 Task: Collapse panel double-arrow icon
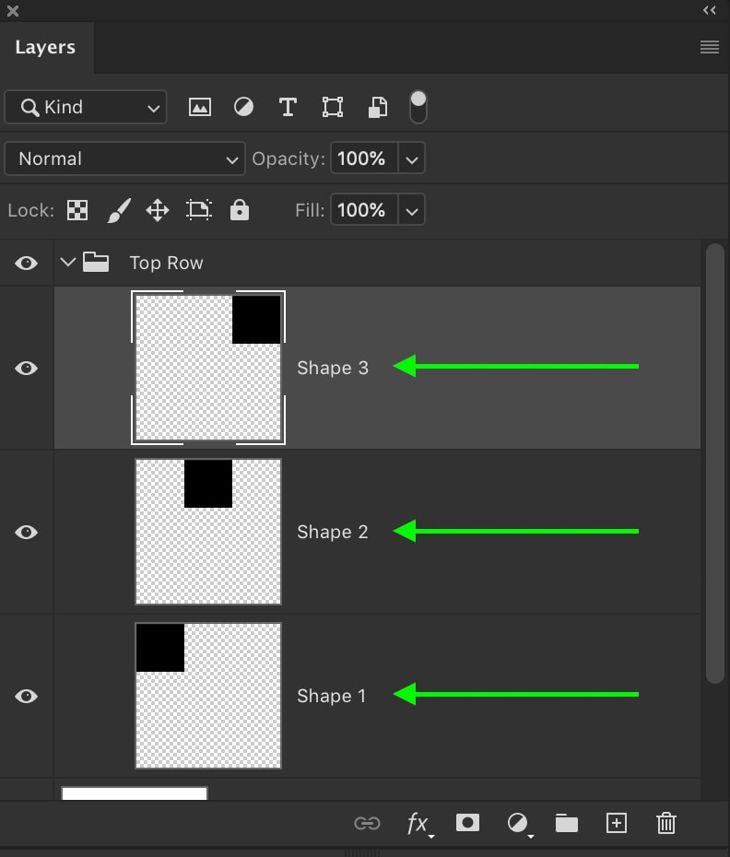(x=709, y=10)
